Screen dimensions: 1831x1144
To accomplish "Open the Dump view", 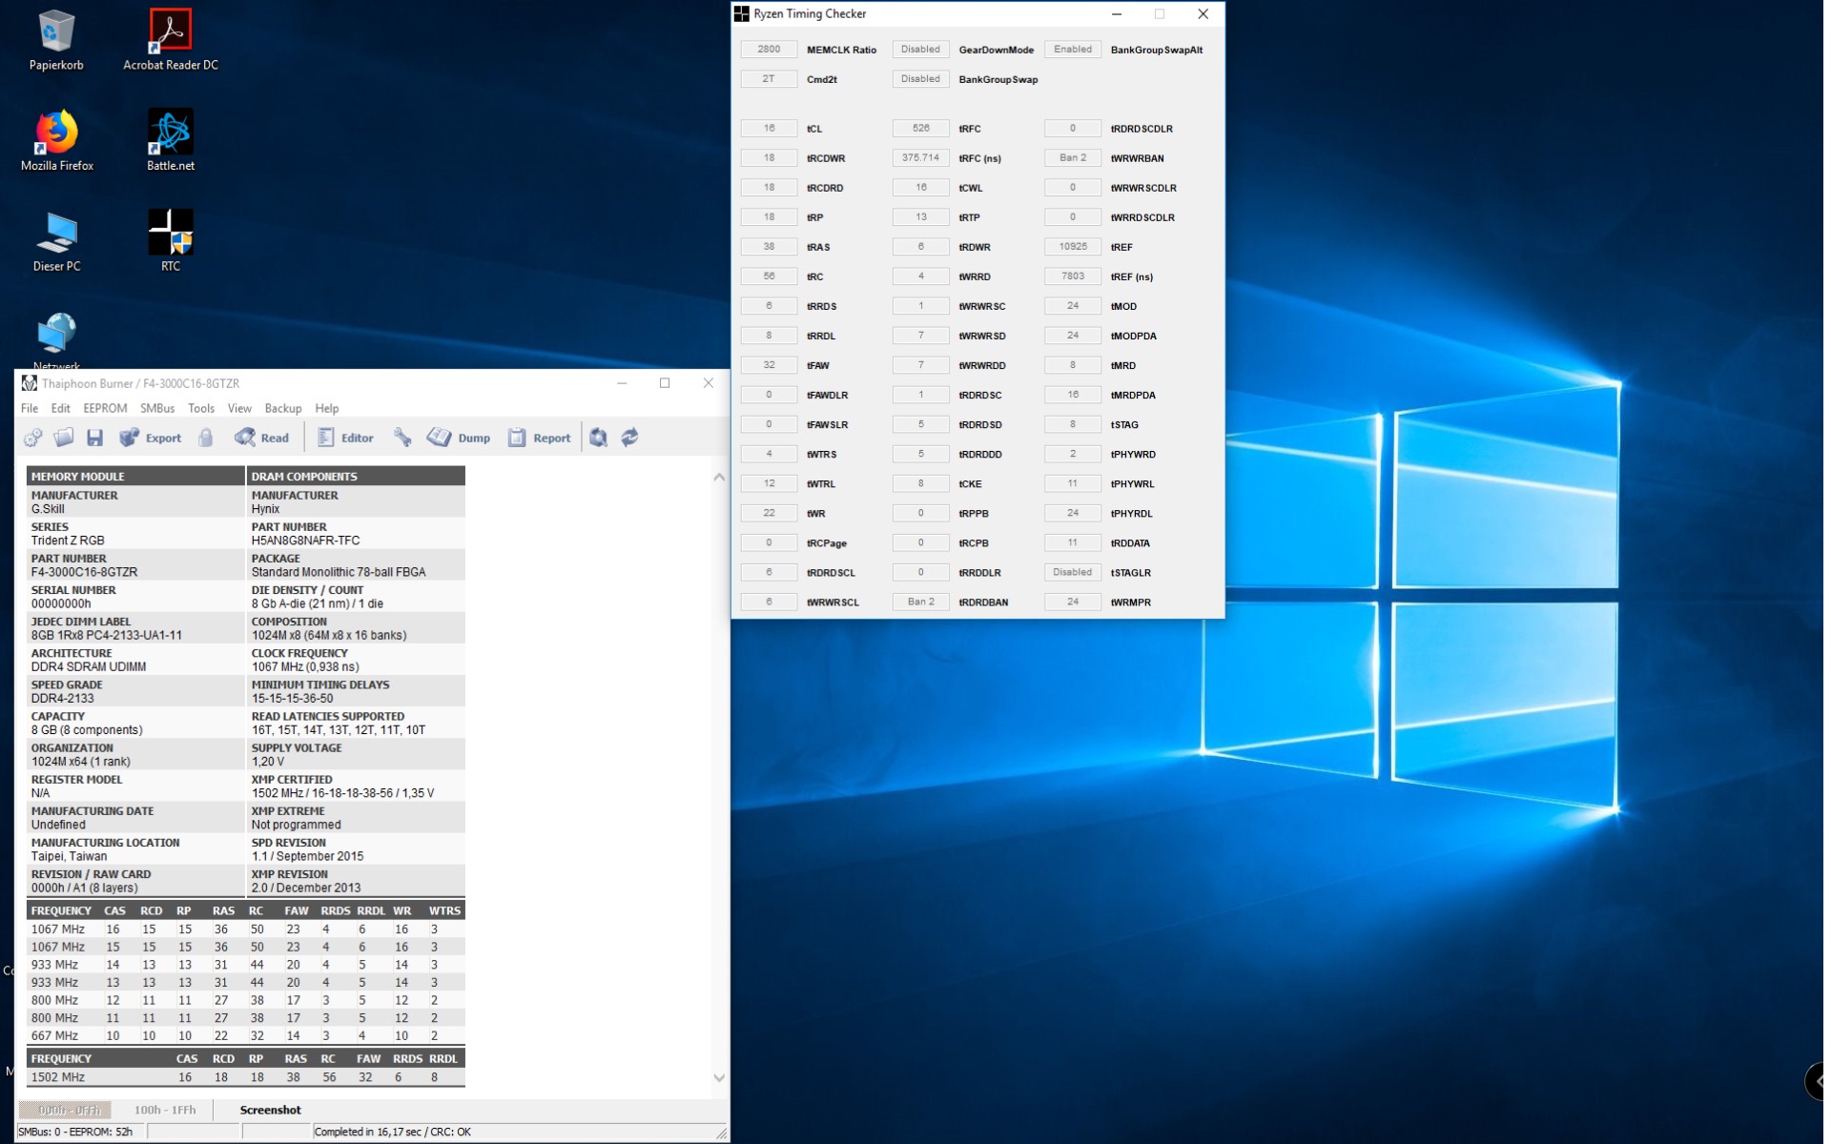I will (460, 439).
